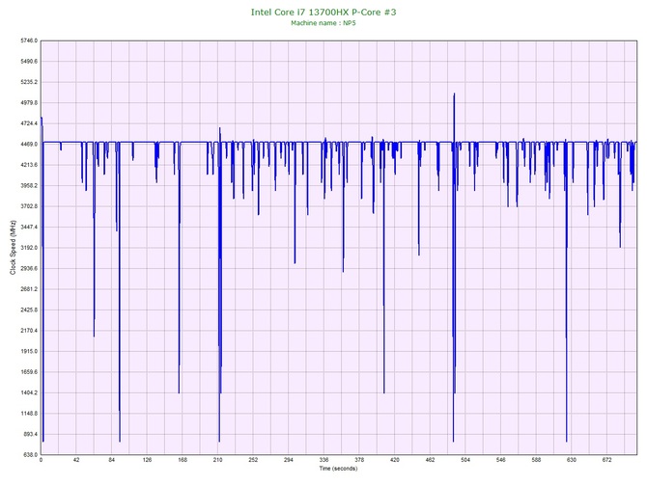Screen dimensions: 647x485
Task: Click the 5235.2 y-axis value
Action: (x=29, y=82)
